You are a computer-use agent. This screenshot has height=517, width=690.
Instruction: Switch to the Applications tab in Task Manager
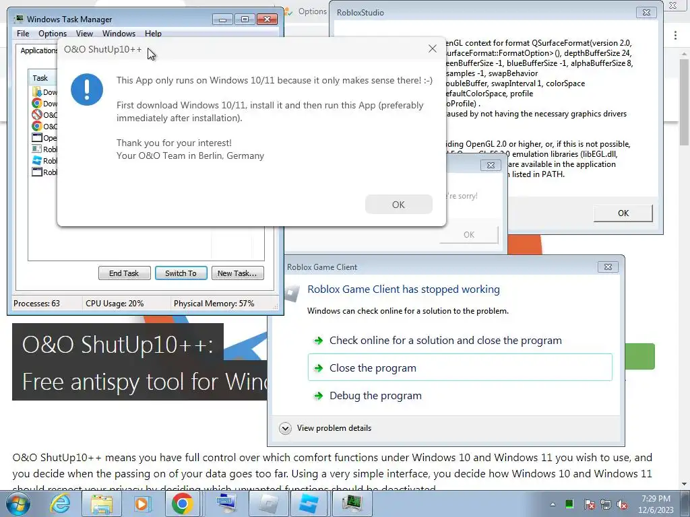38,50
